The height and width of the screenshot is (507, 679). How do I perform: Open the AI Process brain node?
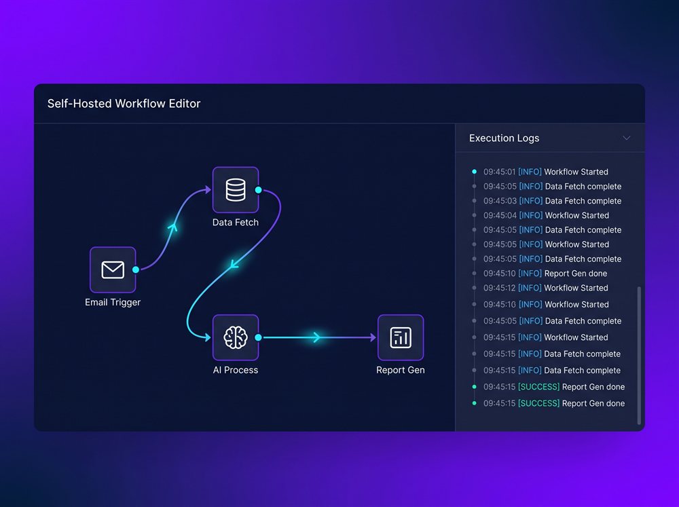coord(236,337)
